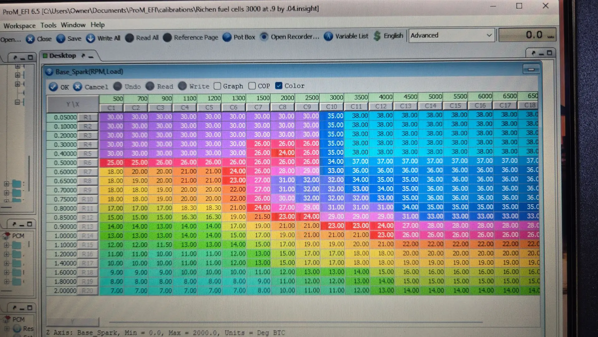Expand the topmost tree node in left panel
The height and width of the screenshot is (337, 598).
coord(17,66)
